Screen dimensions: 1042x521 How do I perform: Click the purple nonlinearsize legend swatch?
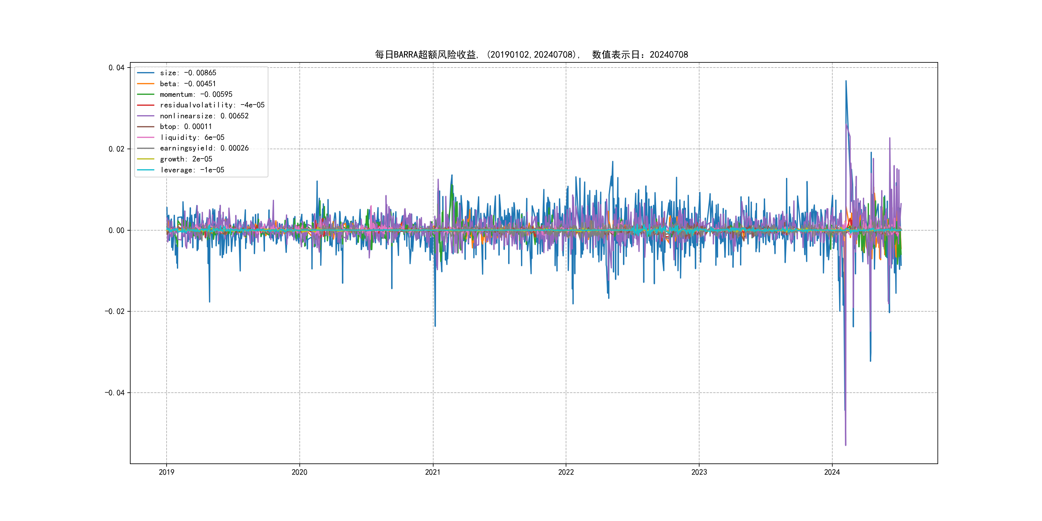pos(146,116)
